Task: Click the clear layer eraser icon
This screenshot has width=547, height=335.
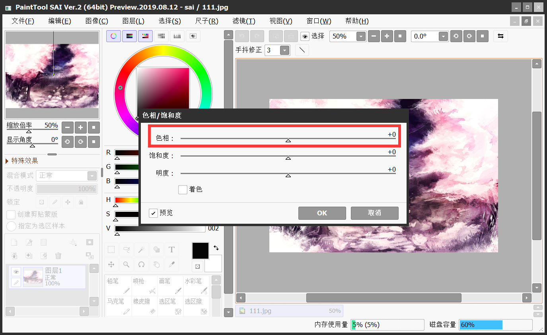Action: 44,256
